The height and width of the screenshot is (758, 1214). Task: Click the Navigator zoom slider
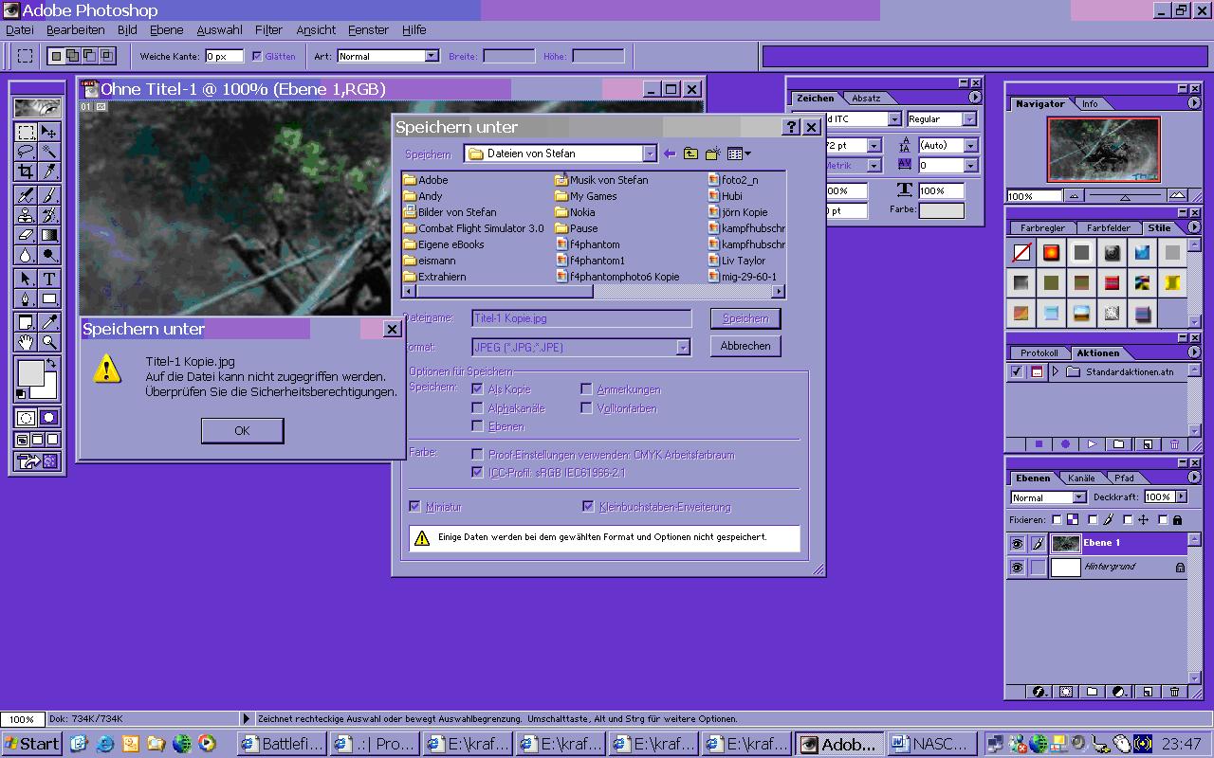pyautogui.click(x=1125, y=196)
